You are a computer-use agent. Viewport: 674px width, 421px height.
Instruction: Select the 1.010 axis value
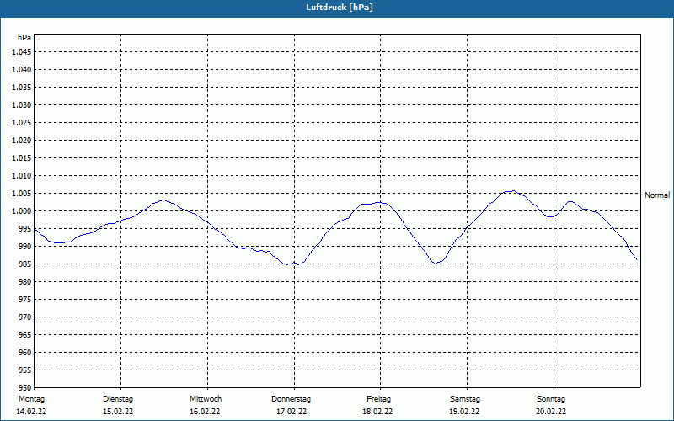pyautogui.click(x=22, y=176)
